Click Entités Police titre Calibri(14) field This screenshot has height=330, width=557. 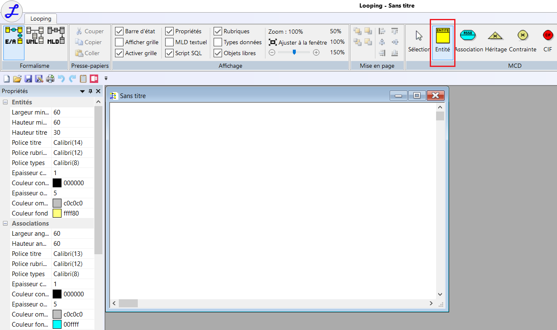(73, 143)
